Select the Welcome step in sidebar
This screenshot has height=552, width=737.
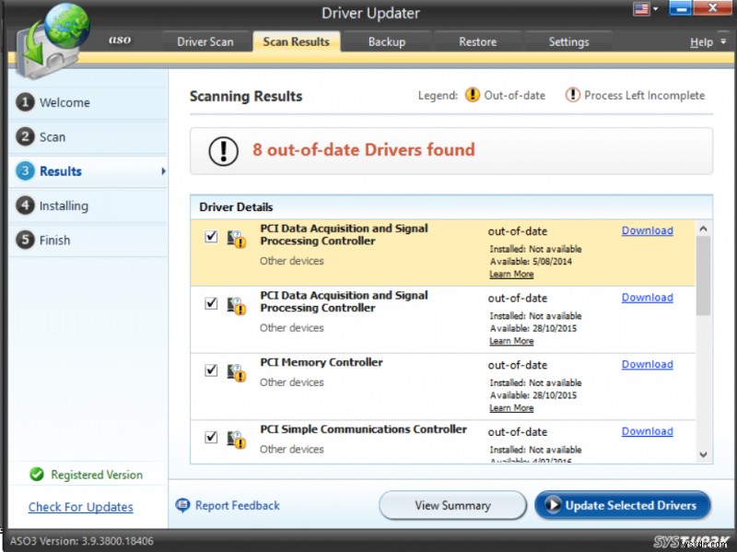pos(88,102)
